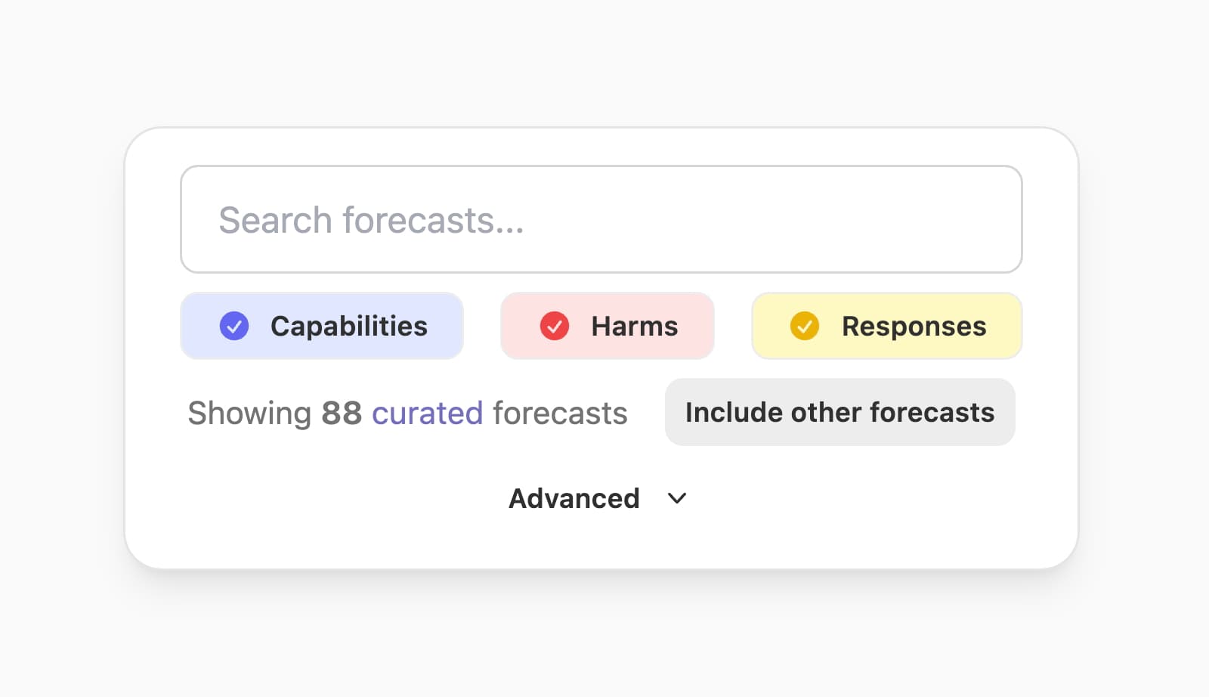1209x697 pixels.
Task: Click the downward chevron icon beside Advanced
Action: click(677, 498)
